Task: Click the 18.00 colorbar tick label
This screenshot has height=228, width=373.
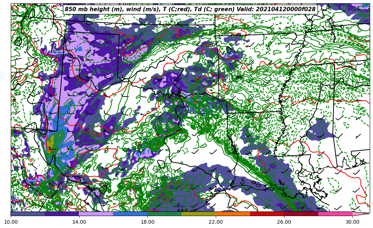Action: point(147,222)
